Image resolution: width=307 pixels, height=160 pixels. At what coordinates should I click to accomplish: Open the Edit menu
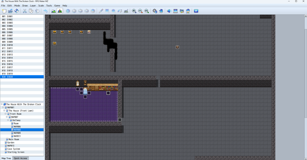pyautogui.click(x=10, y=6)
